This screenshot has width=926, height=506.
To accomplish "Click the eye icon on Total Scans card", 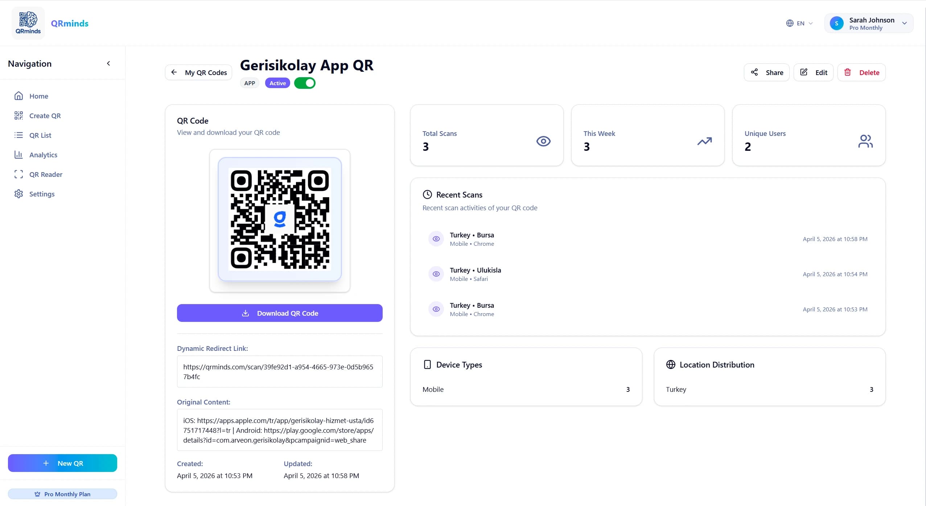I will click(543, 141).
